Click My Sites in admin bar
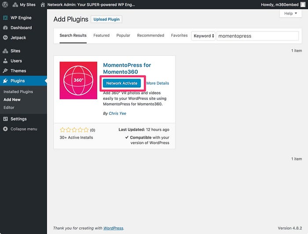The height and width of the screenshot is (234, 308). point(28,5)
